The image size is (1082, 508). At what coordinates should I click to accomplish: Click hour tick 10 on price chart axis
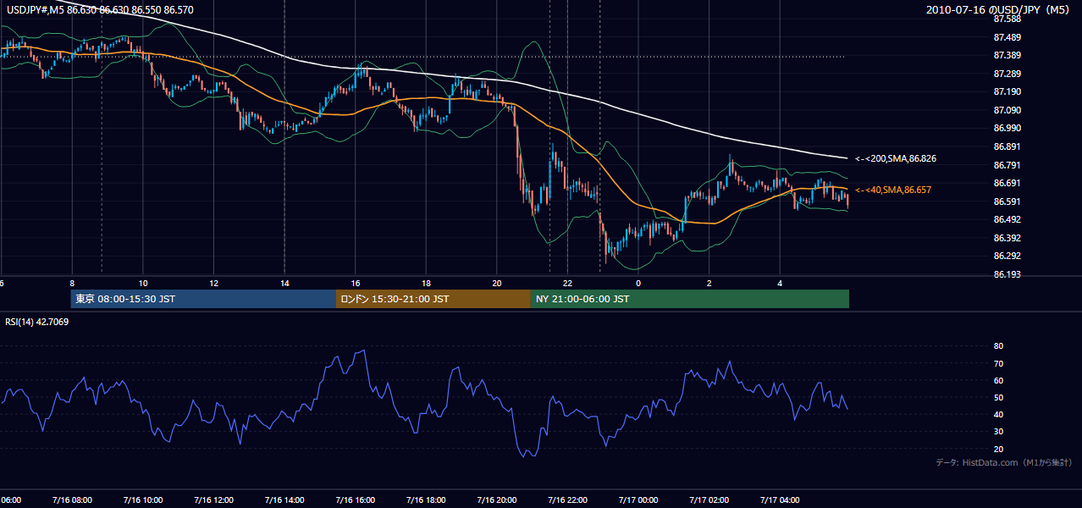pyautogui.click(x=143, y=283)
